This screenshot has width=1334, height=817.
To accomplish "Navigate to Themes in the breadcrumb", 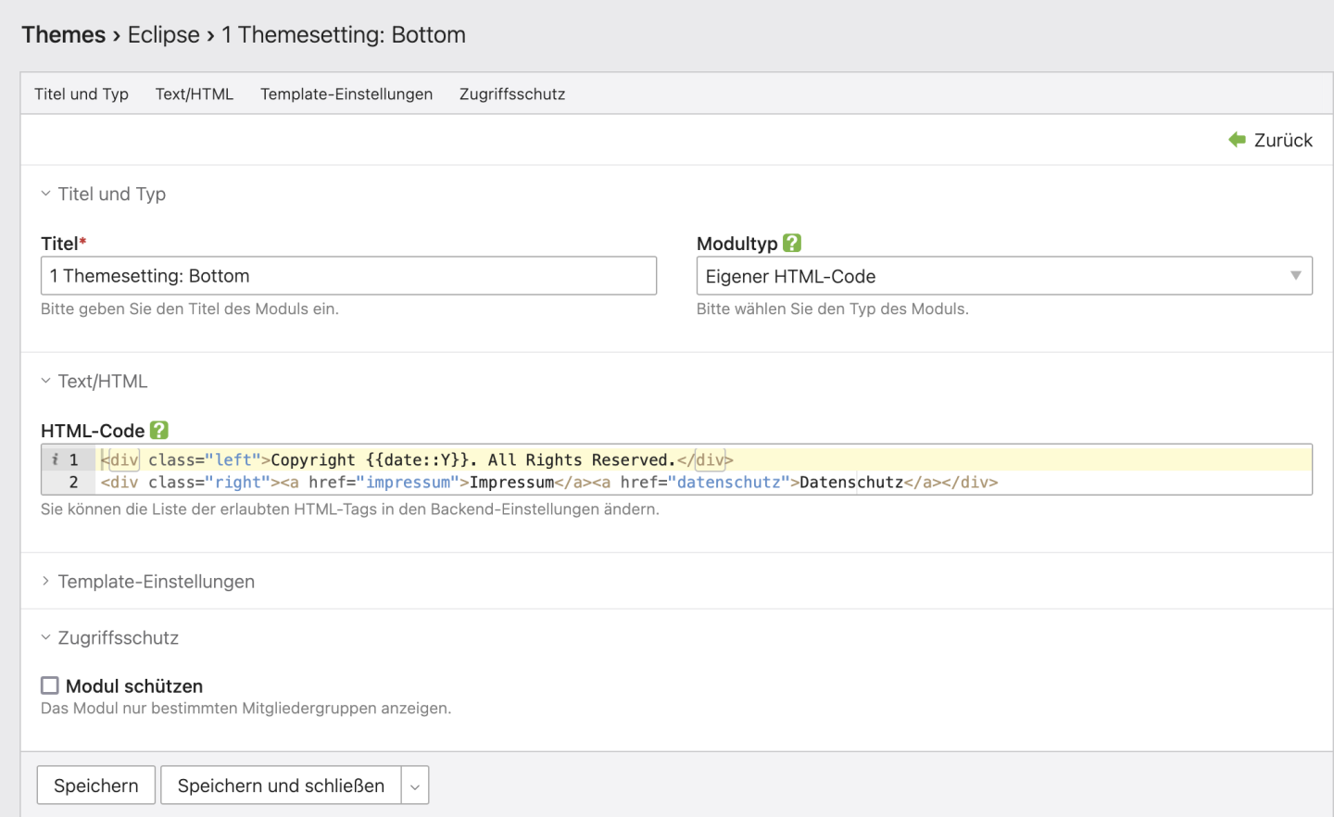I will tap(64, 35).
